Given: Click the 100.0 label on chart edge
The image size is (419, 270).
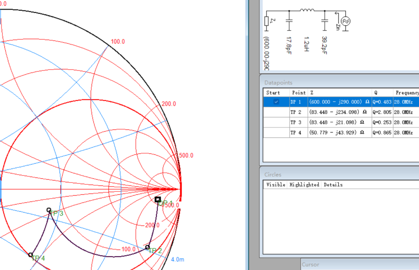Looking at the screenshot, I should (118, 42).
